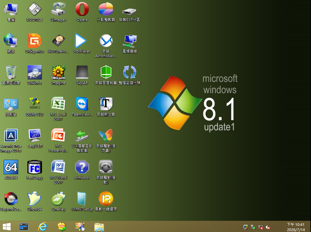Image resolution: width=311 pixels, height=232 pixels.
Task: Click the Opera browser icon
Action: point(82,12)
